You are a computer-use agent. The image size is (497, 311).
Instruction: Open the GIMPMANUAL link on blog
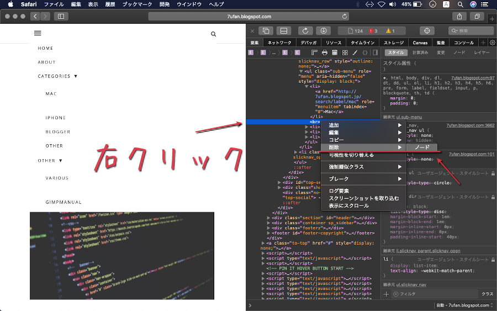coord(64,202)
